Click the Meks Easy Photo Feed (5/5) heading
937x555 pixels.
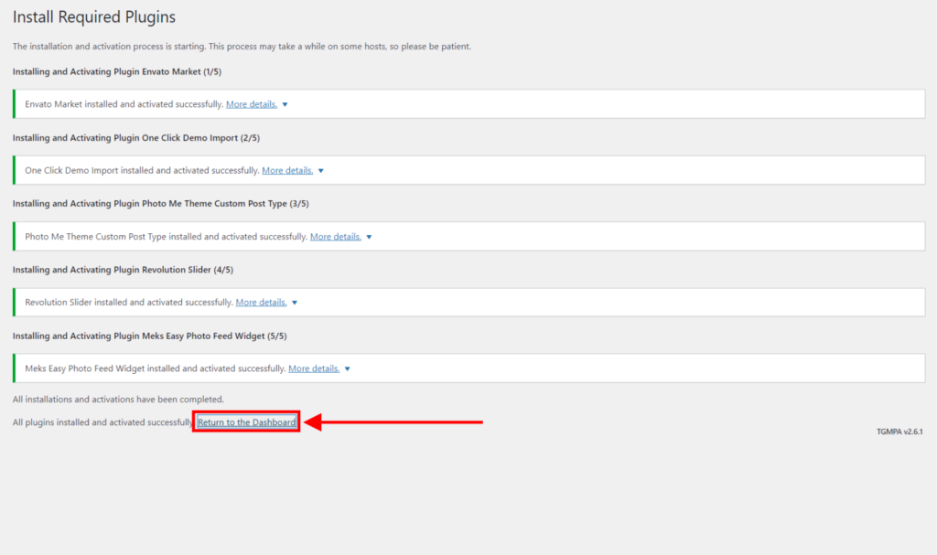(149, 336)
